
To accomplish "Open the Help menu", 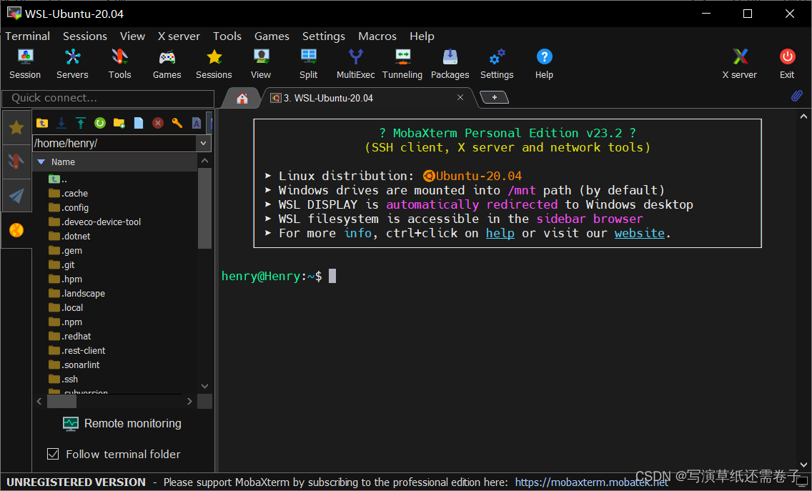I will pyautogui.click(x=422, y=36).
